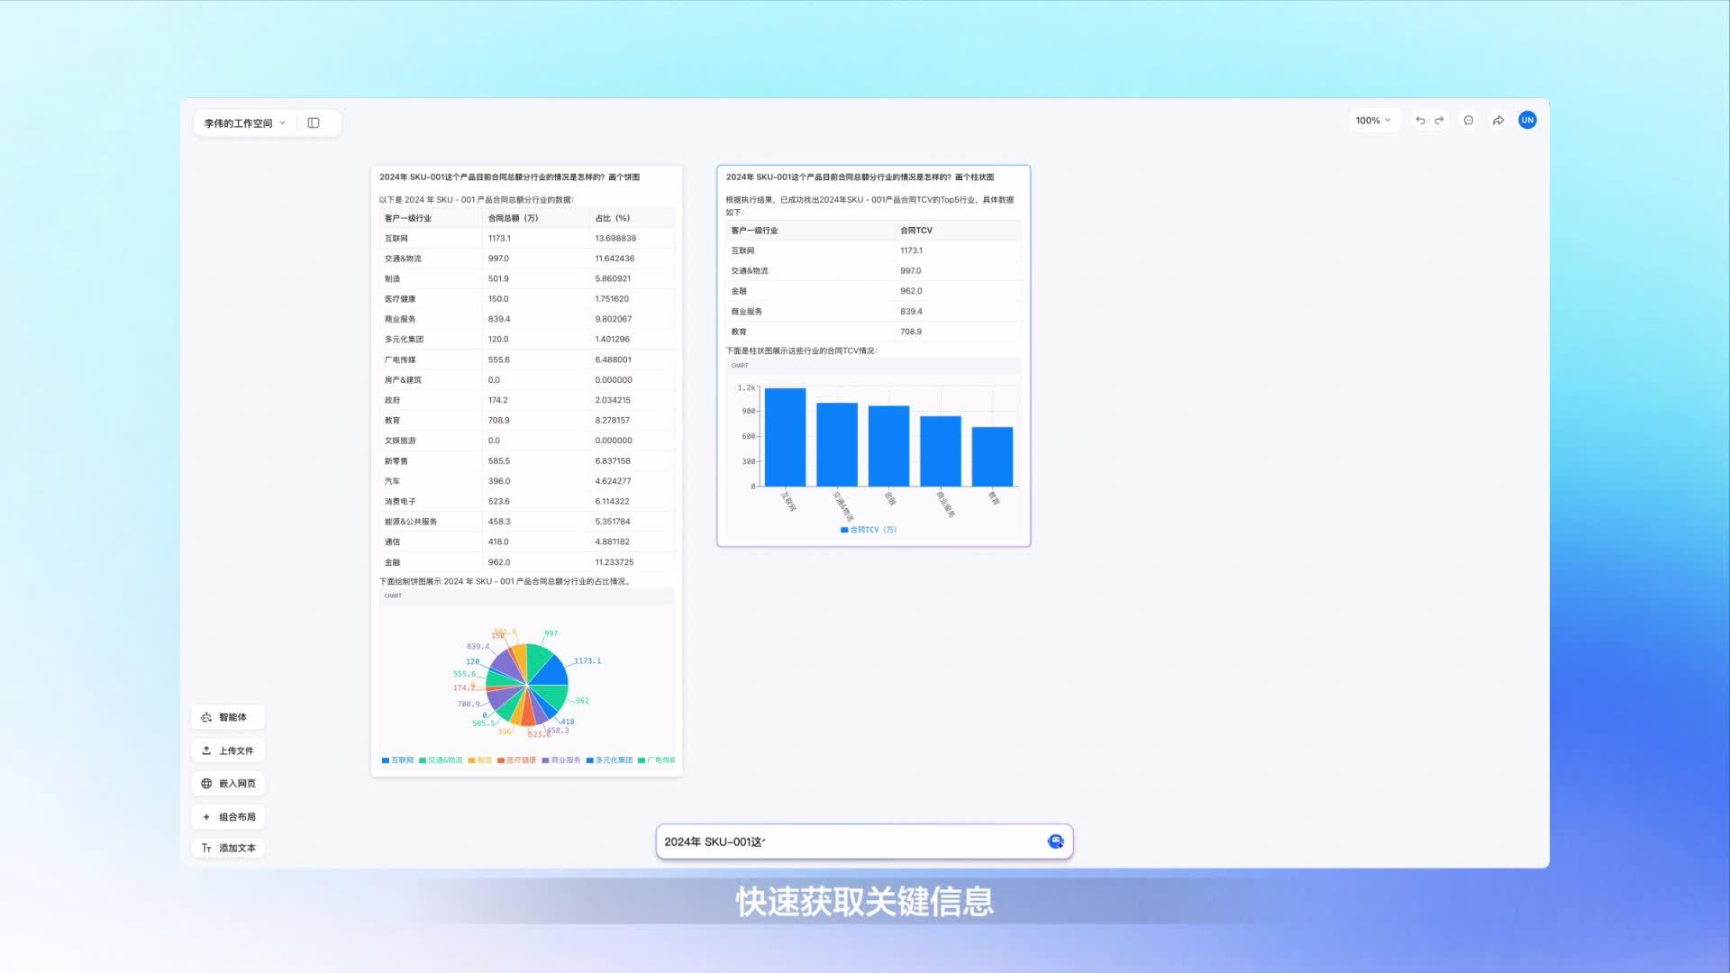This screenshot has height=973, width=1730.
Task: Open the 上传文件 upload tool
Action: [228, 750]
